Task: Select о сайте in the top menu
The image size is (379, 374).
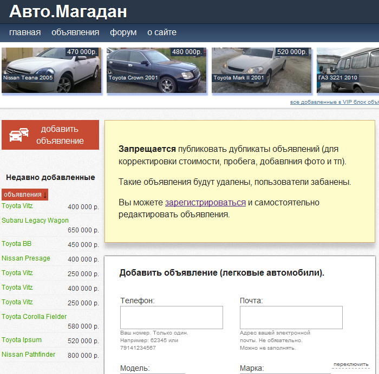Action: 162,32
